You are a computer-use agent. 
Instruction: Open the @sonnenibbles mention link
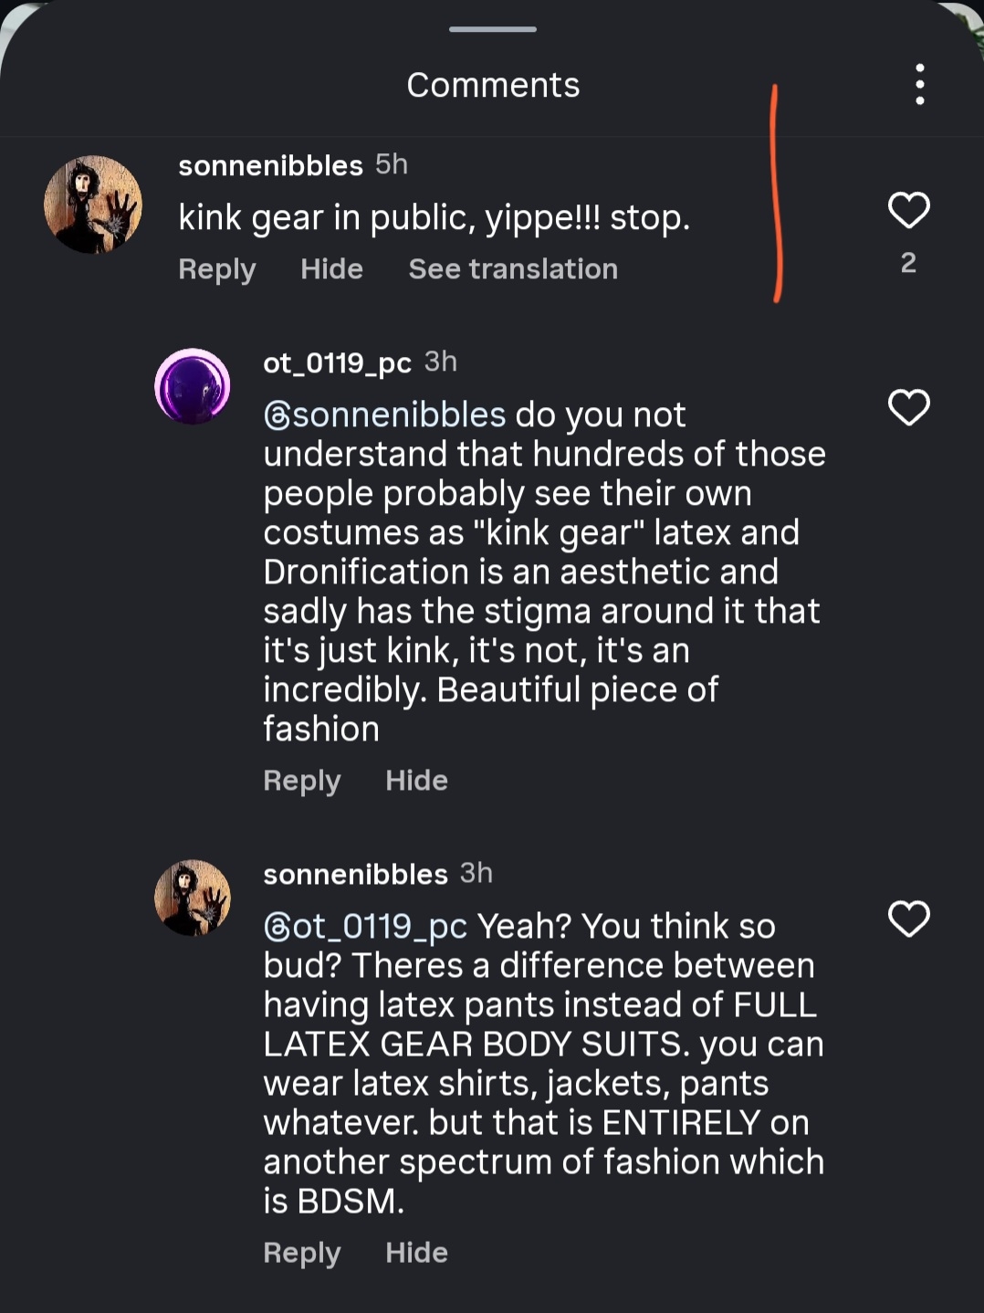tap(384, 415)
